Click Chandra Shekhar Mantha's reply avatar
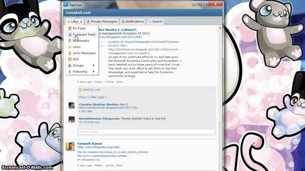Image resolution: width=305 pixels, height=171 pixels. [x=71, y=105]
